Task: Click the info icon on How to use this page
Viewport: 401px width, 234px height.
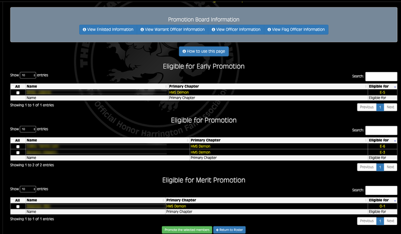Action: point(183,51)
